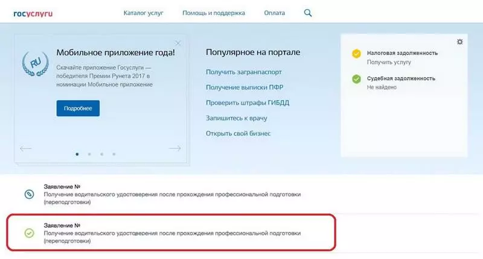Click draft application pencil icon
Image resolution: width=483 pixels, height=259 pixels.
[x=29, y=194]
